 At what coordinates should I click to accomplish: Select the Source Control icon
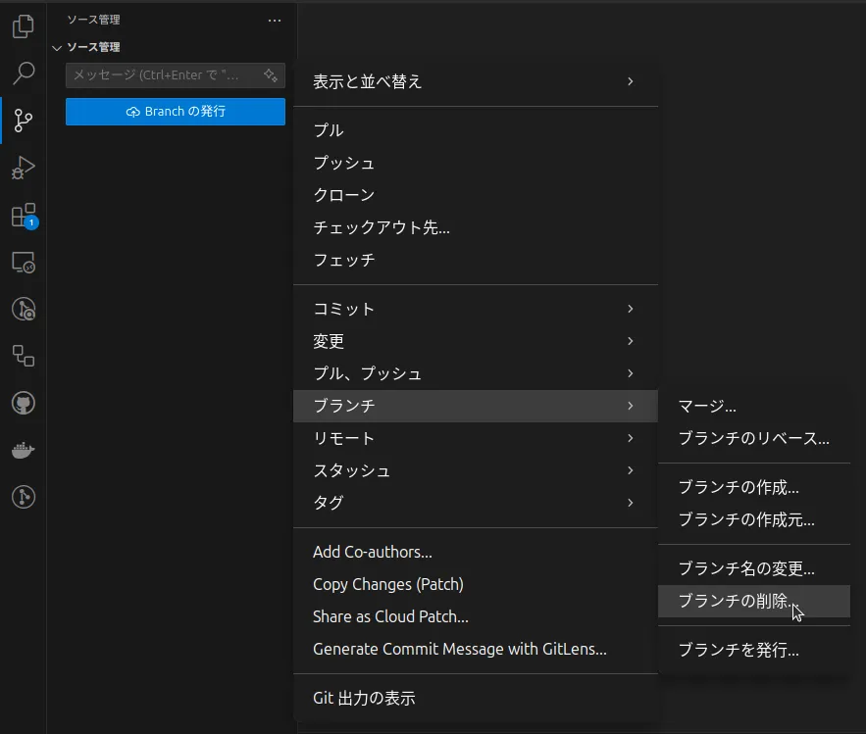[23, 121]
